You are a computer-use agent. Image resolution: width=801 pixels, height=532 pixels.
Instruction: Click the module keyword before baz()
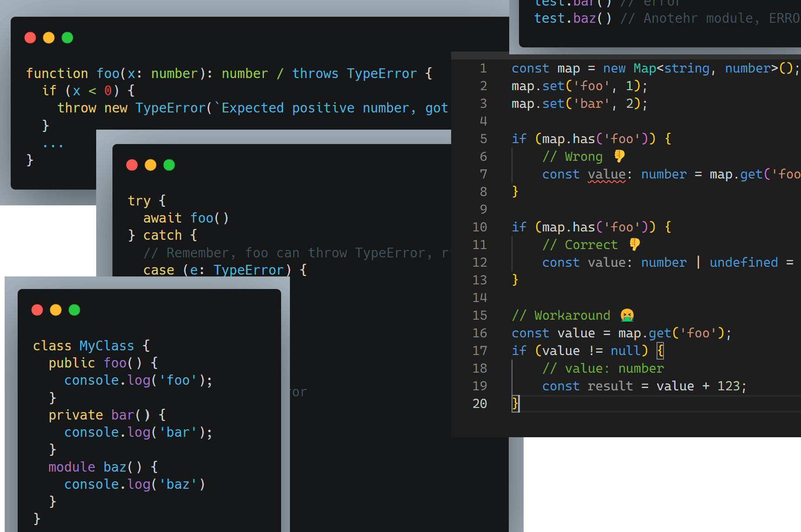point(72,466)
